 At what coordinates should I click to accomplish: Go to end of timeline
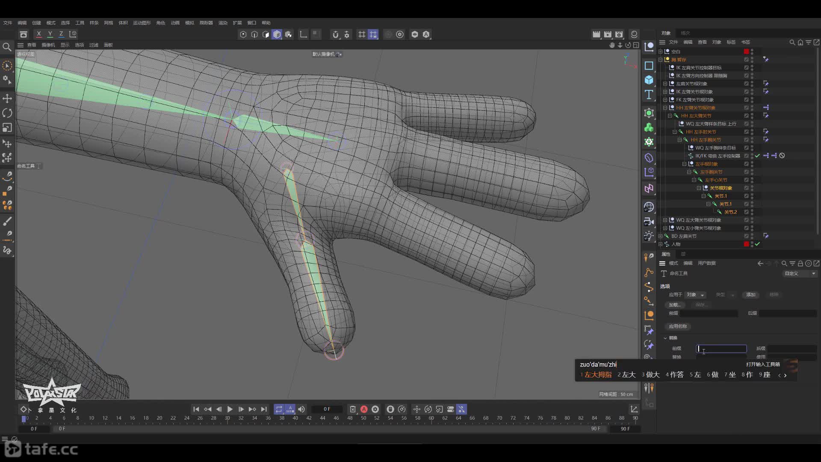pyautogui.click(x=264, y=409)
